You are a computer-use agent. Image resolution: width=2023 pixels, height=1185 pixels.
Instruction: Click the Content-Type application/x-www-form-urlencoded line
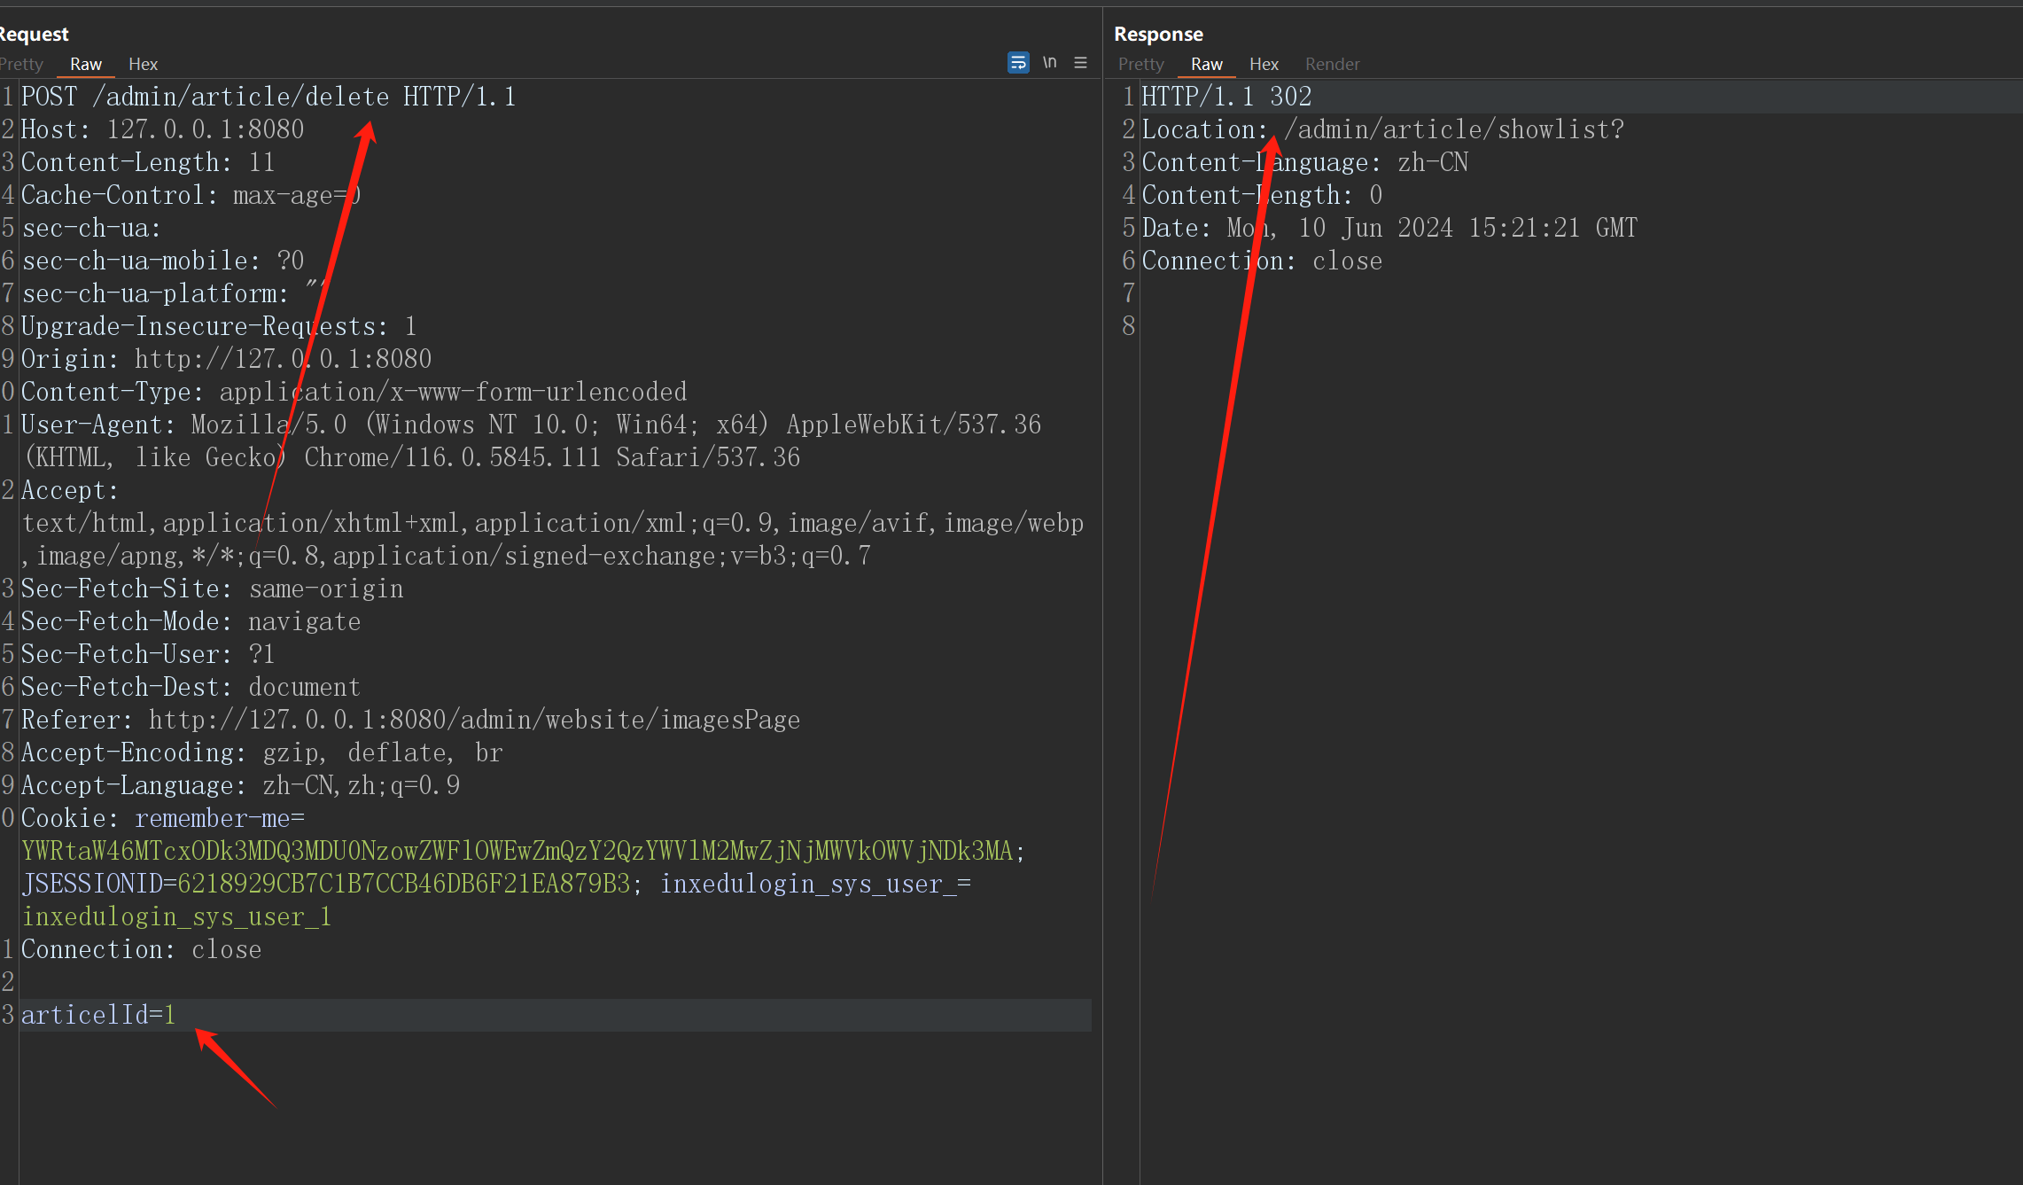click(354, 392)
